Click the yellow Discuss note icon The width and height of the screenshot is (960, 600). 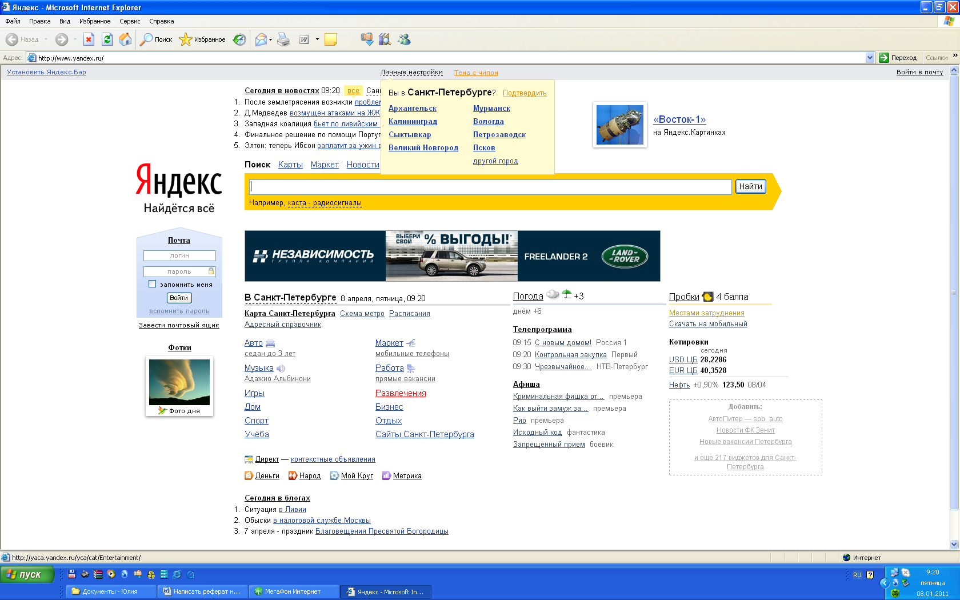331,39
